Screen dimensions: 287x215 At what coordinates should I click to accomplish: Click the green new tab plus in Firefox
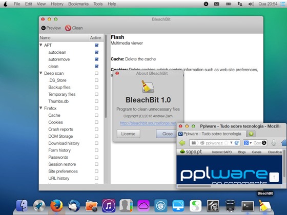[x=251, y=134]
